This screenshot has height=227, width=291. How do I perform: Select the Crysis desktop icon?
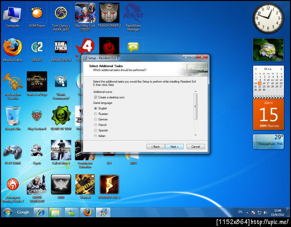(37, 153)
